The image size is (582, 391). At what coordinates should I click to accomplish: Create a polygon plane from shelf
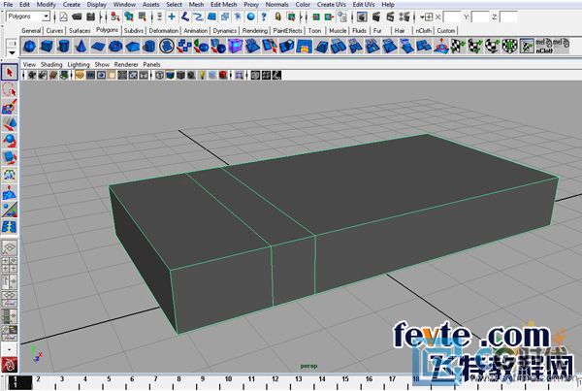[x=98, y=47]
